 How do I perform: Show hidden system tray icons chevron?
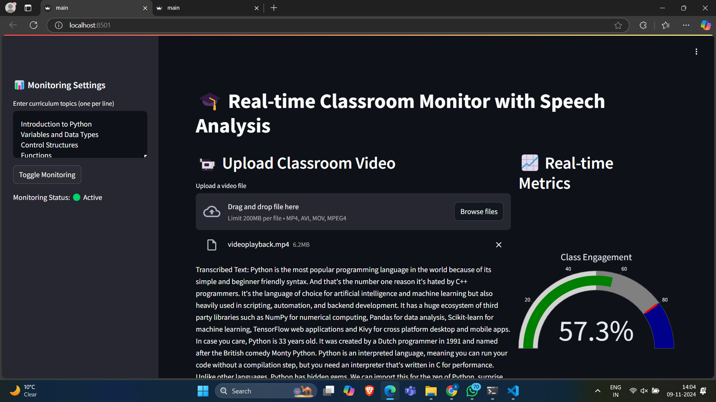597,391
